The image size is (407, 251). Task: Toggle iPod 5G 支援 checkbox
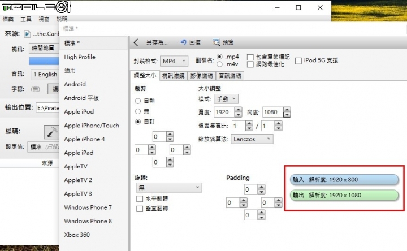(x=298, y=60)
